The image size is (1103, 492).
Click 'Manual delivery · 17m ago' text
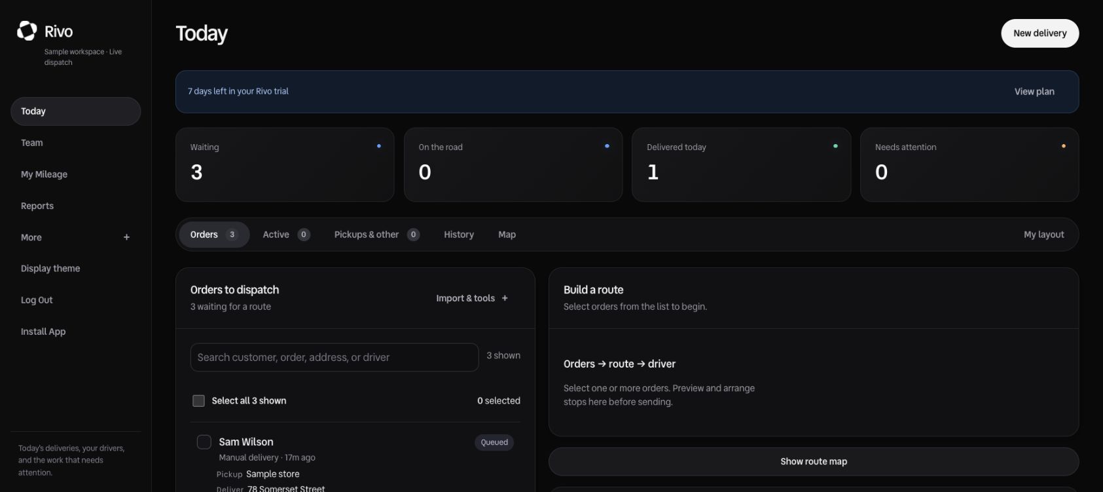267,458
